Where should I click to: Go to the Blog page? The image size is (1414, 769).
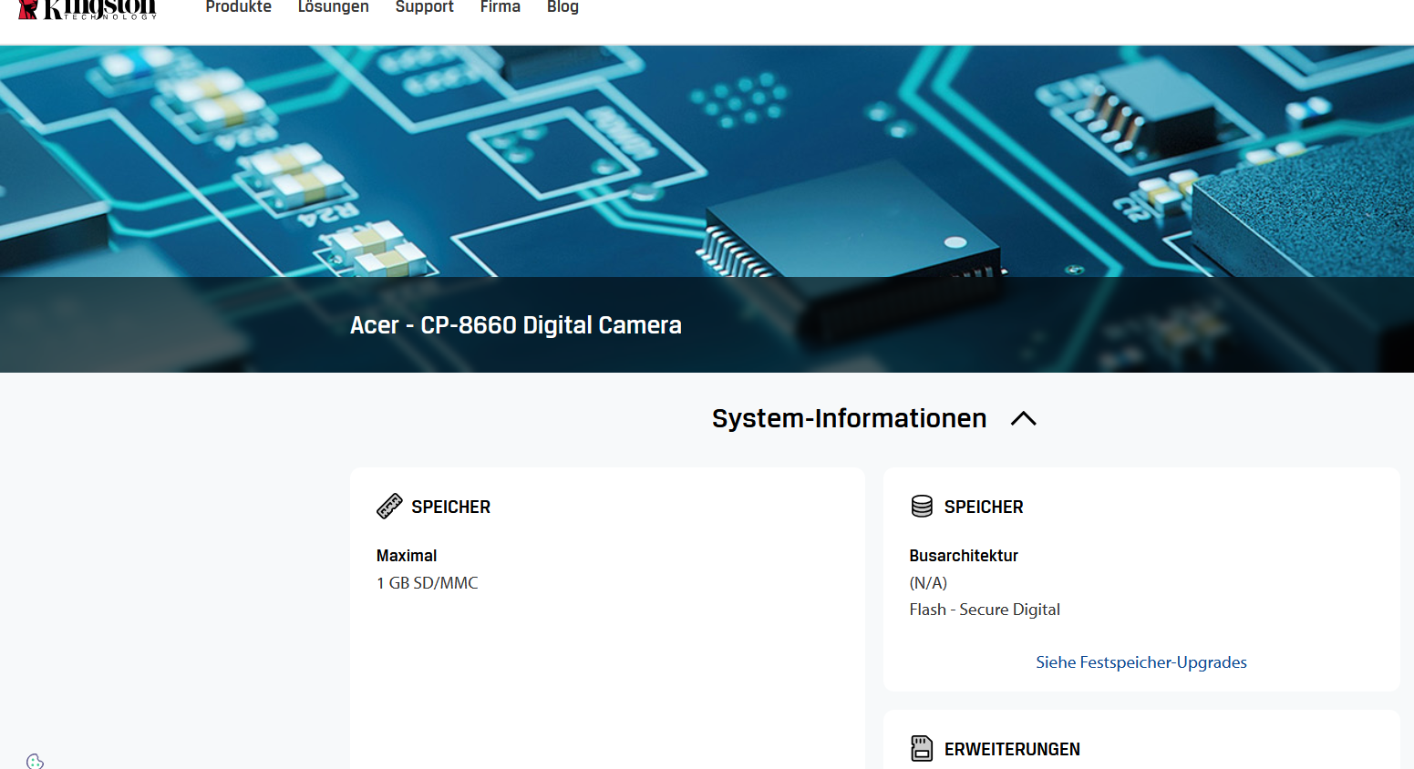563,7
